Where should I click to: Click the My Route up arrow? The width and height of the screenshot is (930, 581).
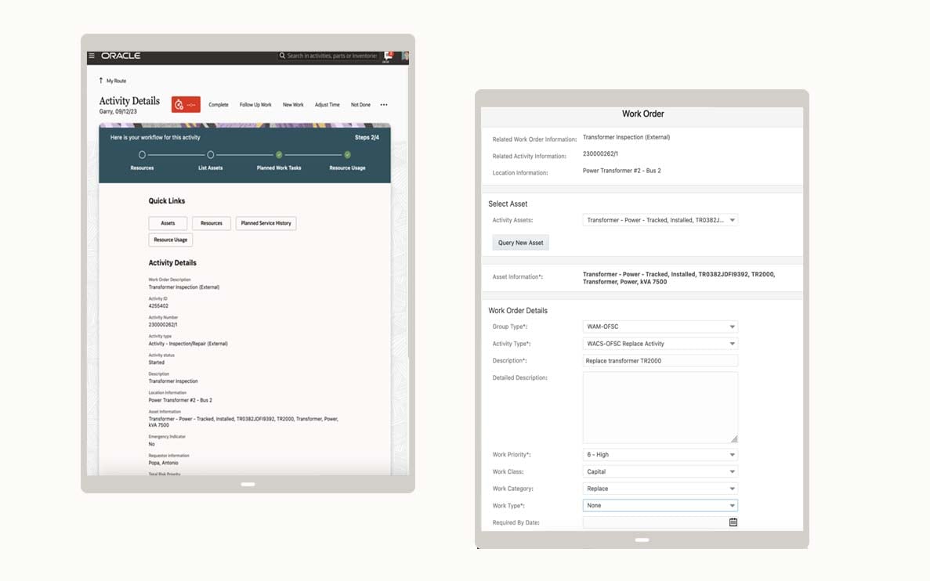(101, 81)
